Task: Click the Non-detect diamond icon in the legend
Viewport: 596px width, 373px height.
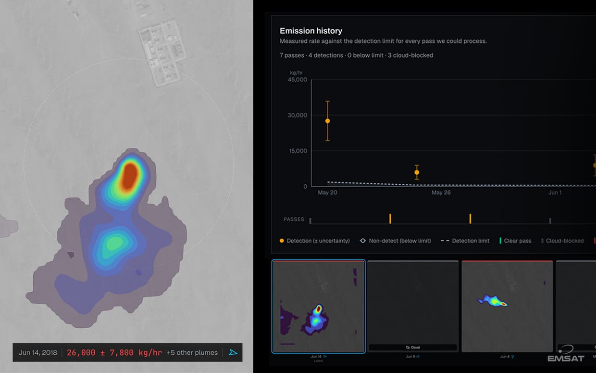Action: point(363,241)
